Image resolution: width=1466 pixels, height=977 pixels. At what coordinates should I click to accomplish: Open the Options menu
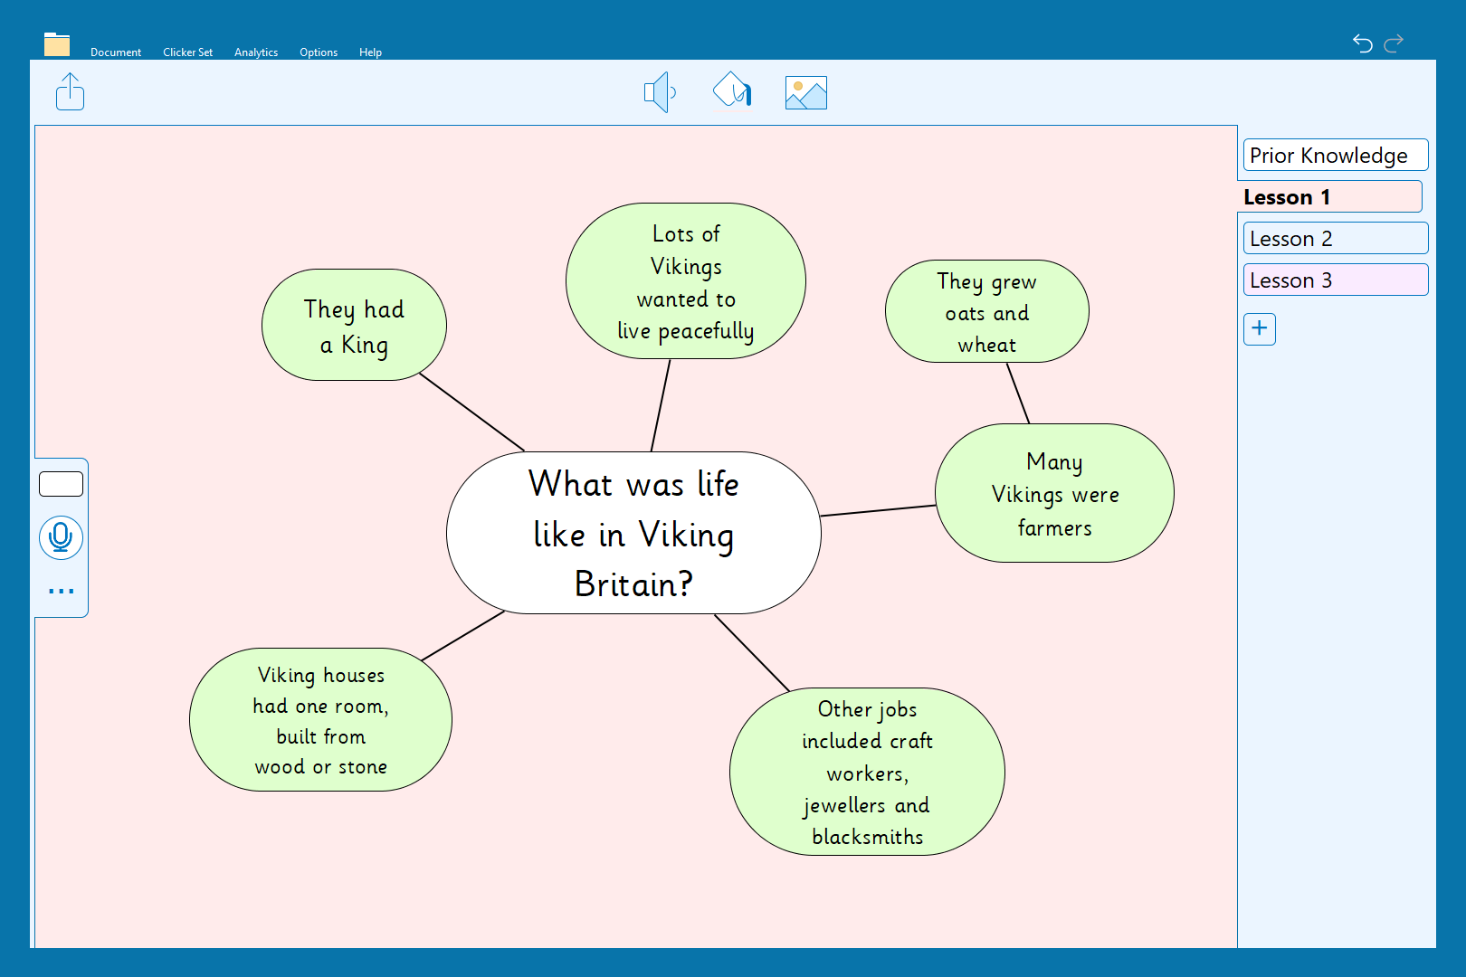pos(319,52)
